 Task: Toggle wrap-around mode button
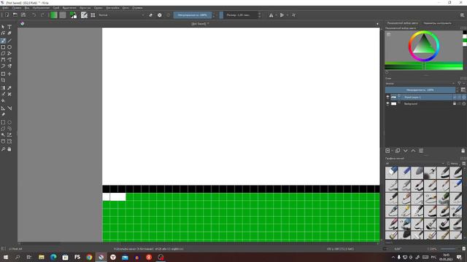point(293,15)
